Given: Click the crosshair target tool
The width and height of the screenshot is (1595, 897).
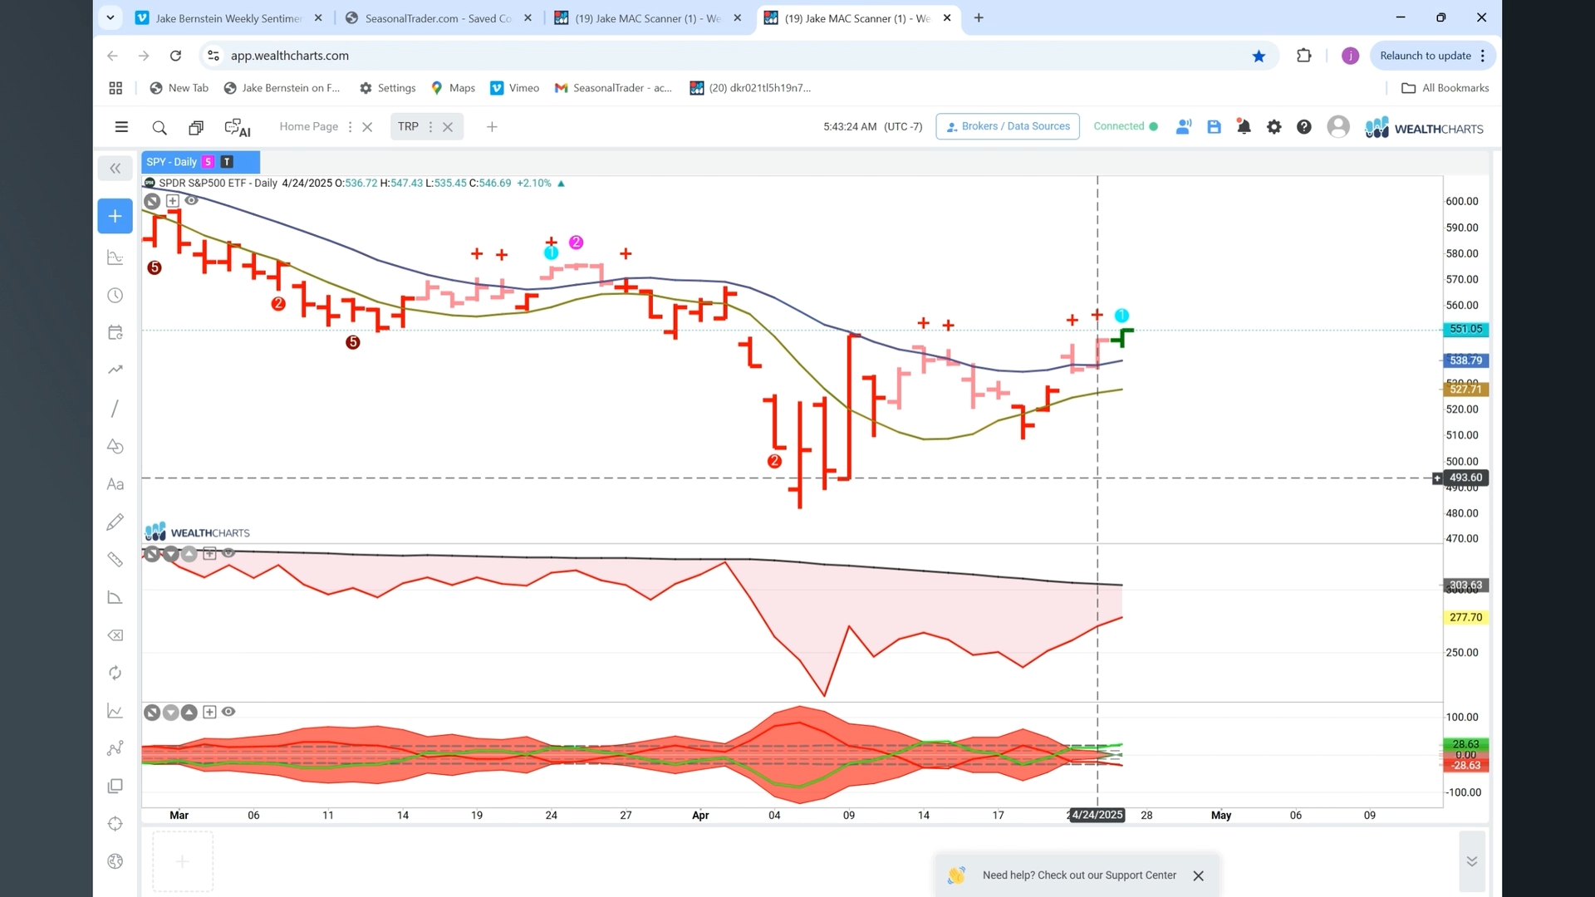Looking at the screenshot, I should pyautogui.click(x=115, y=824).
